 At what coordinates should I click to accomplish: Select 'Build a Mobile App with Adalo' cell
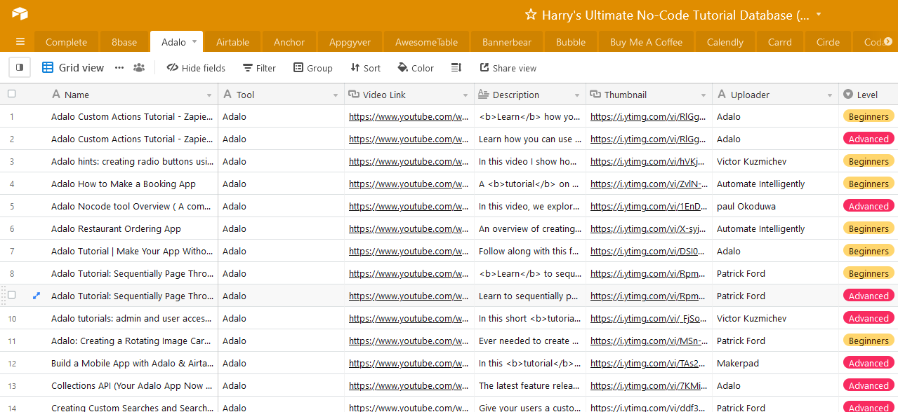click(x=133, y=363)
